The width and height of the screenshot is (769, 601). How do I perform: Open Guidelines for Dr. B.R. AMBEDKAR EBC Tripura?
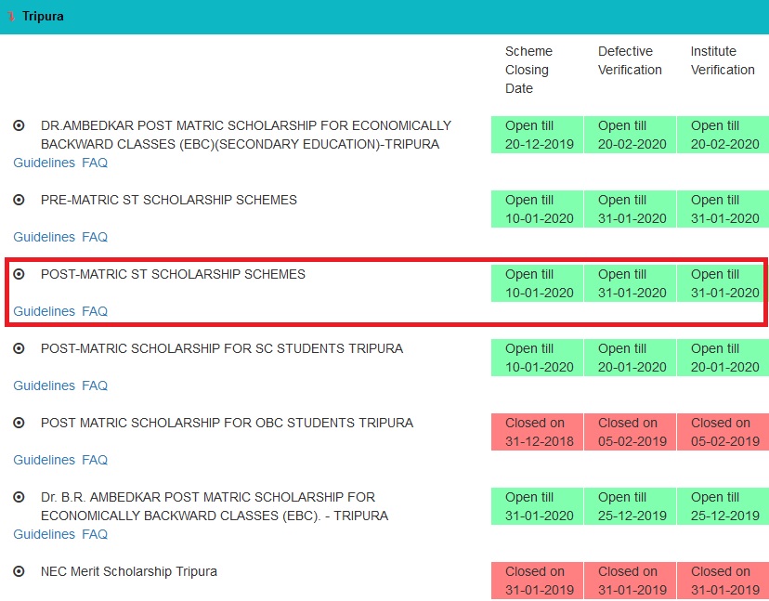[x=45, y=534]
